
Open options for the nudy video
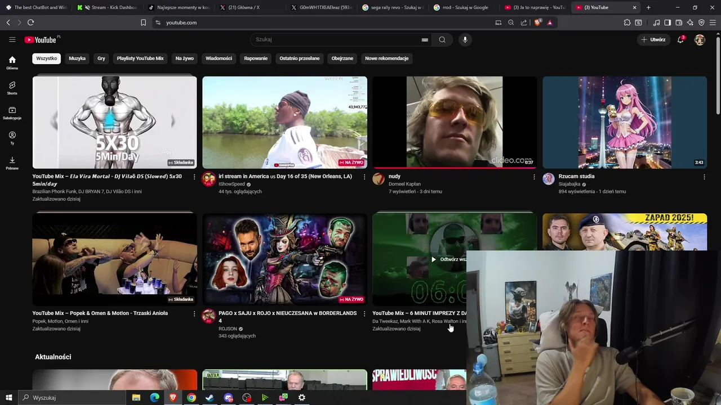point(534,177)
